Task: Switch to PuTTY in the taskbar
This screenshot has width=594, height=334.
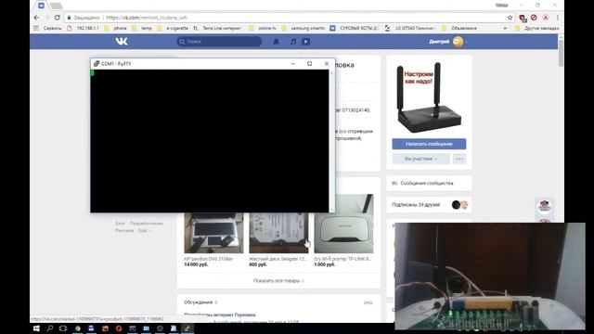Action: 187,328
